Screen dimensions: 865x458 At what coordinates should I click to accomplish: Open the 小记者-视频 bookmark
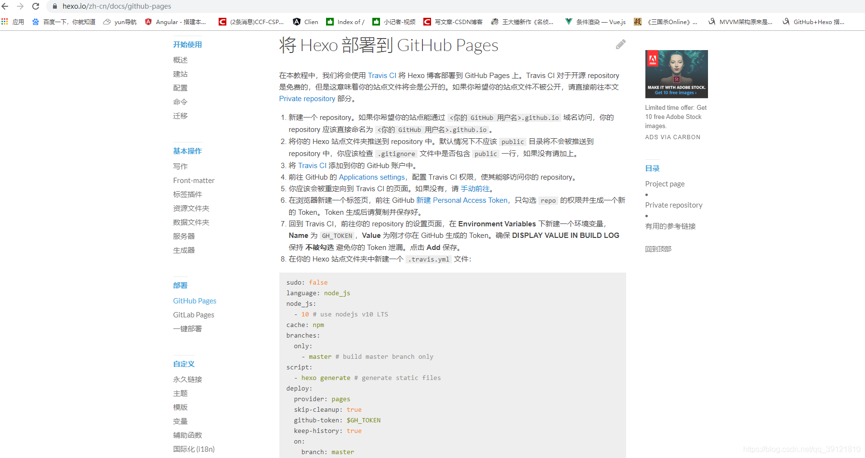394,22
